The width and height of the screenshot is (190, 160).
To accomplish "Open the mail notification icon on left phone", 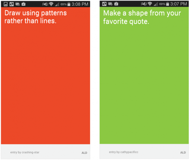I will 17,4.
